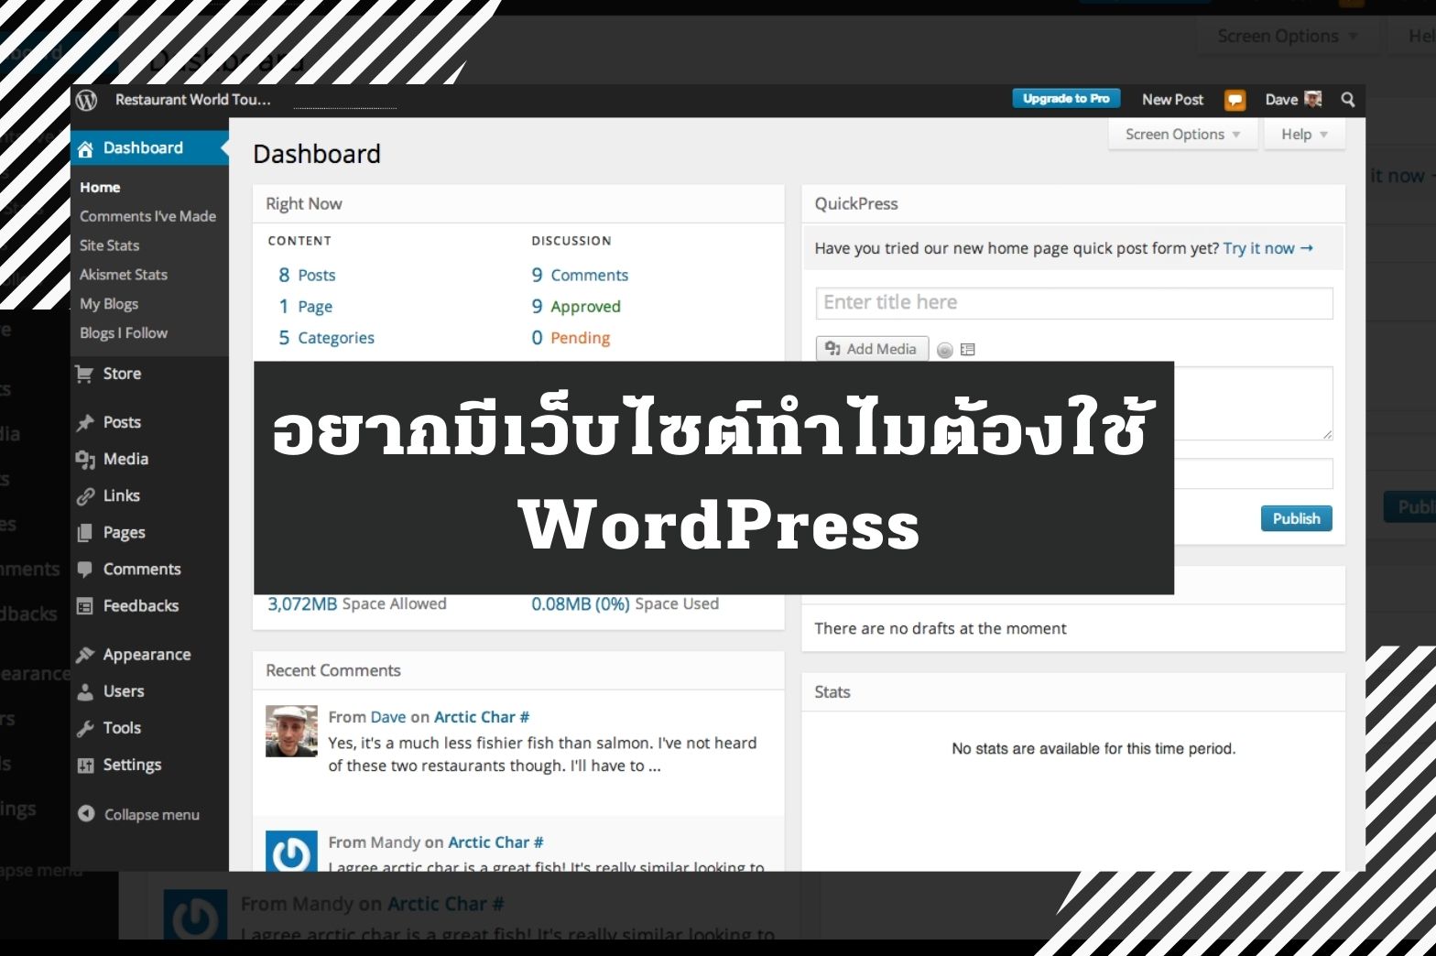Open the Dashboard sidebar menu item
This screenshot has height=956, width=1436.
(149, 148)
